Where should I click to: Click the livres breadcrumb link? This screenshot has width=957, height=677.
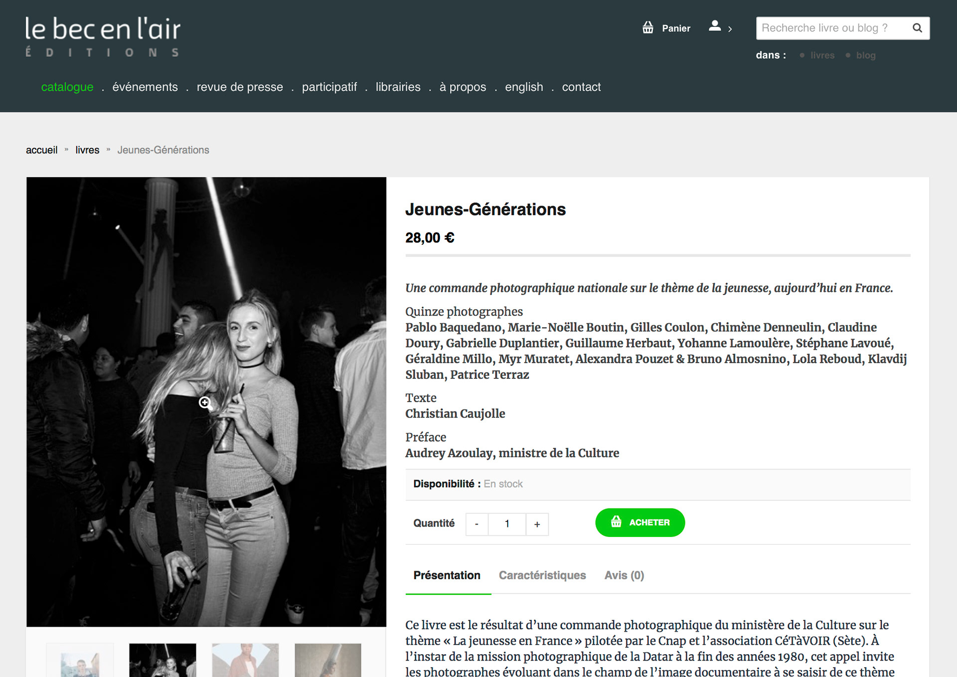[x=87, y=150]
